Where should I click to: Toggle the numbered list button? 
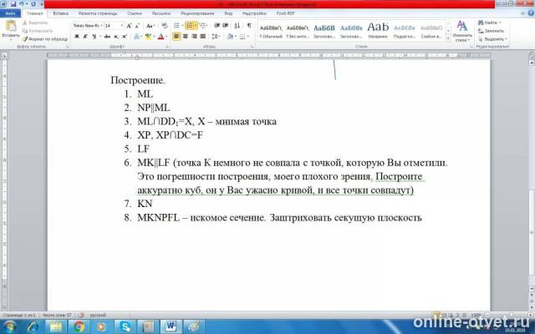tap(191, 26)
